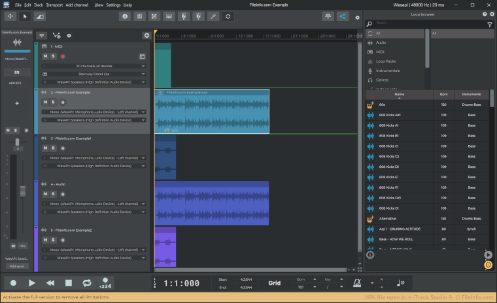Open Steinway Grand Lite instrument dropdown

click(x=94, y=74)
